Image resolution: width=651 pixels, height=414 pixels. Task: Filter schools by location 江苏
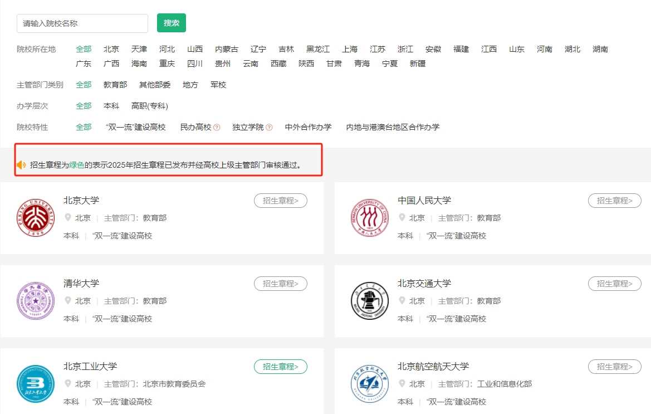(378, 49)
